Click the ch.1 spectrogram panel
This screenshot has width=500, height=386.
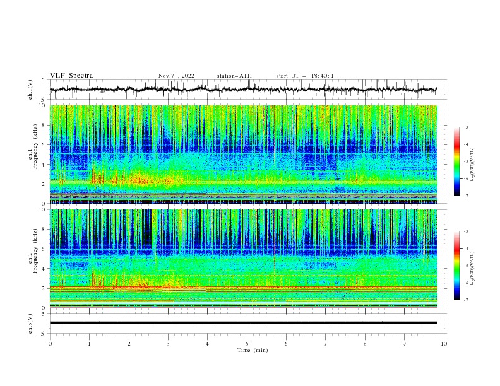244,154
